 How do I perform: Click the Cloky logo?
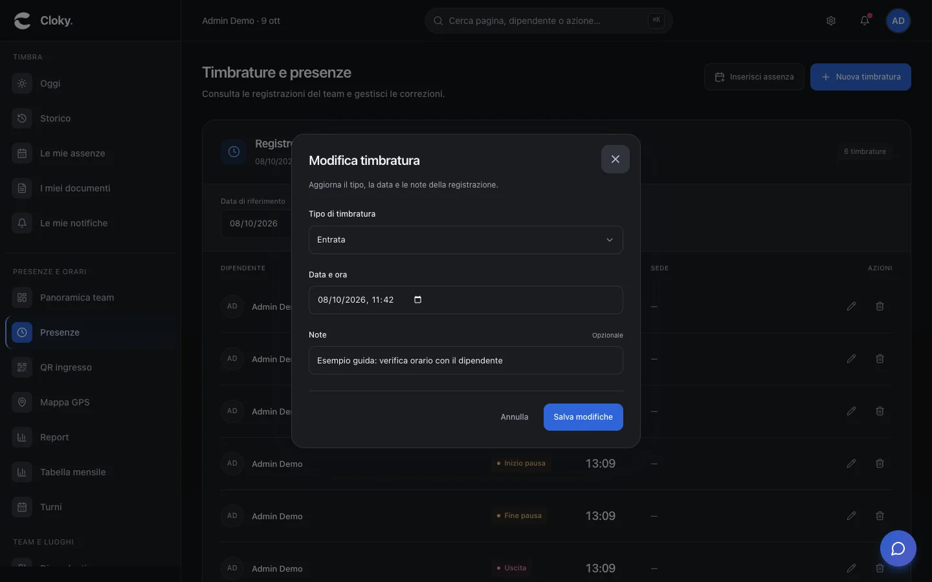pyautogui.click(x=43, y=21)
